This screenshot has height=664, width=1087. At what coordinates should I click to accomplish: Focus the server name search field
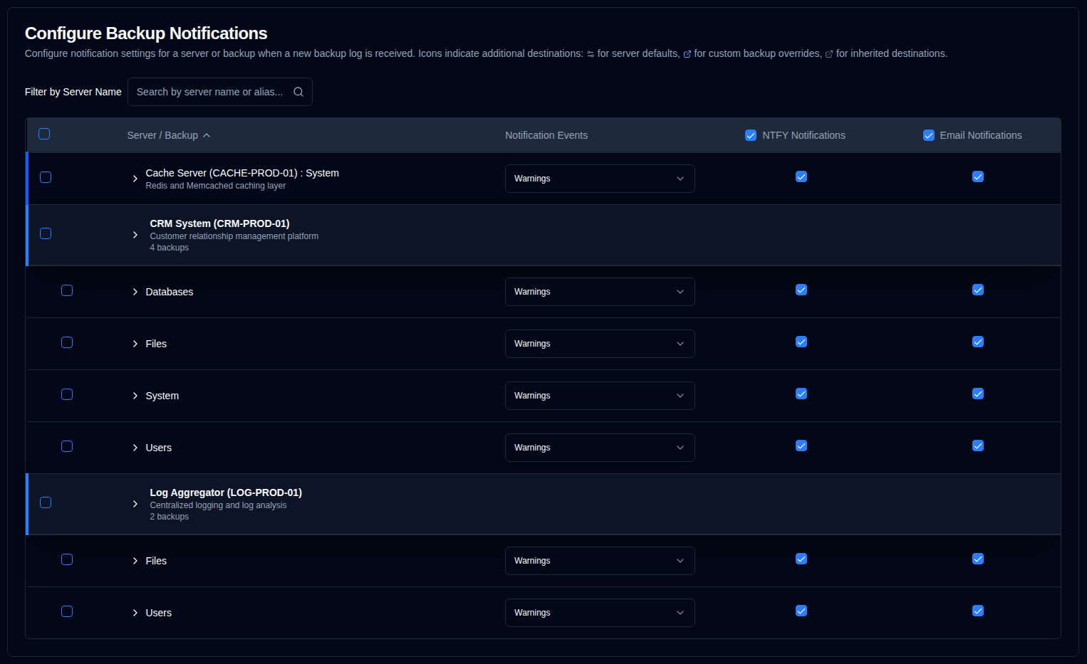click(210, 92)
